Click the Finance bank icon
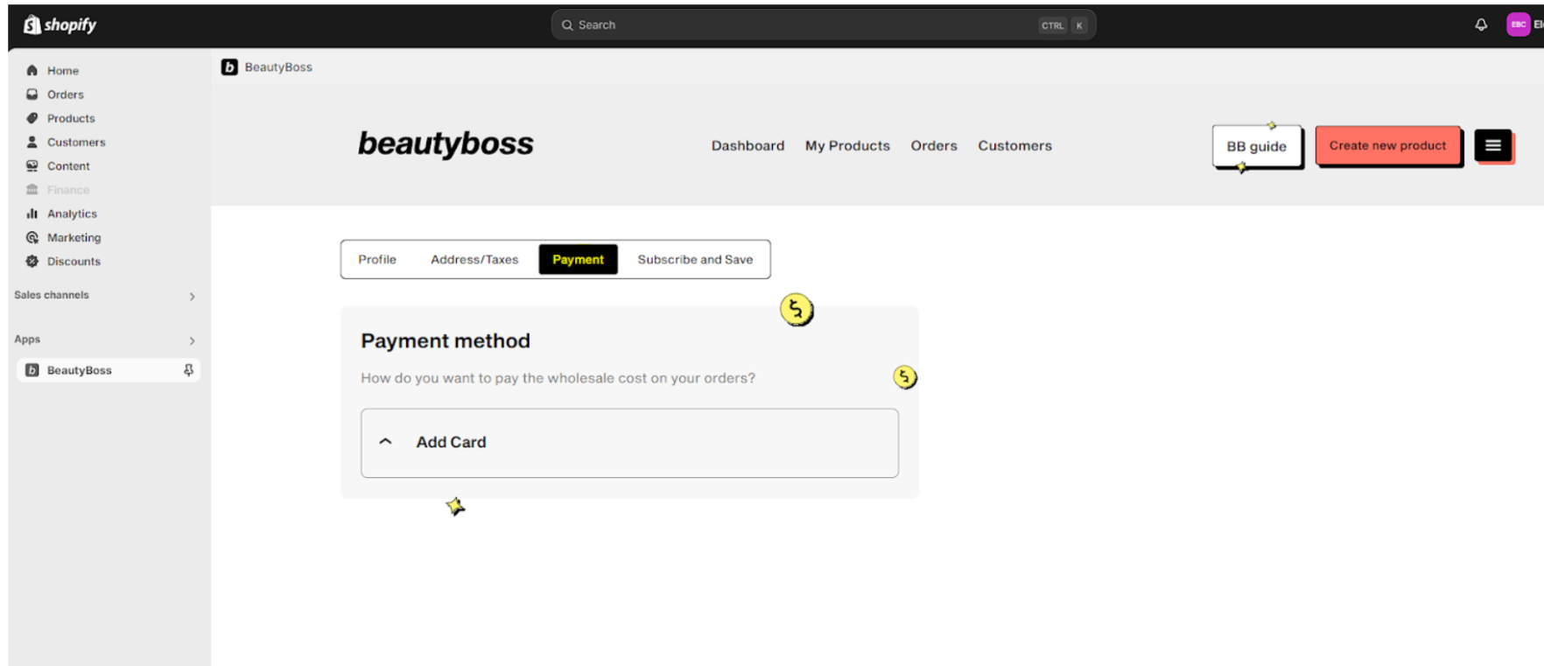1544x666 pixels. click(32, 189)
